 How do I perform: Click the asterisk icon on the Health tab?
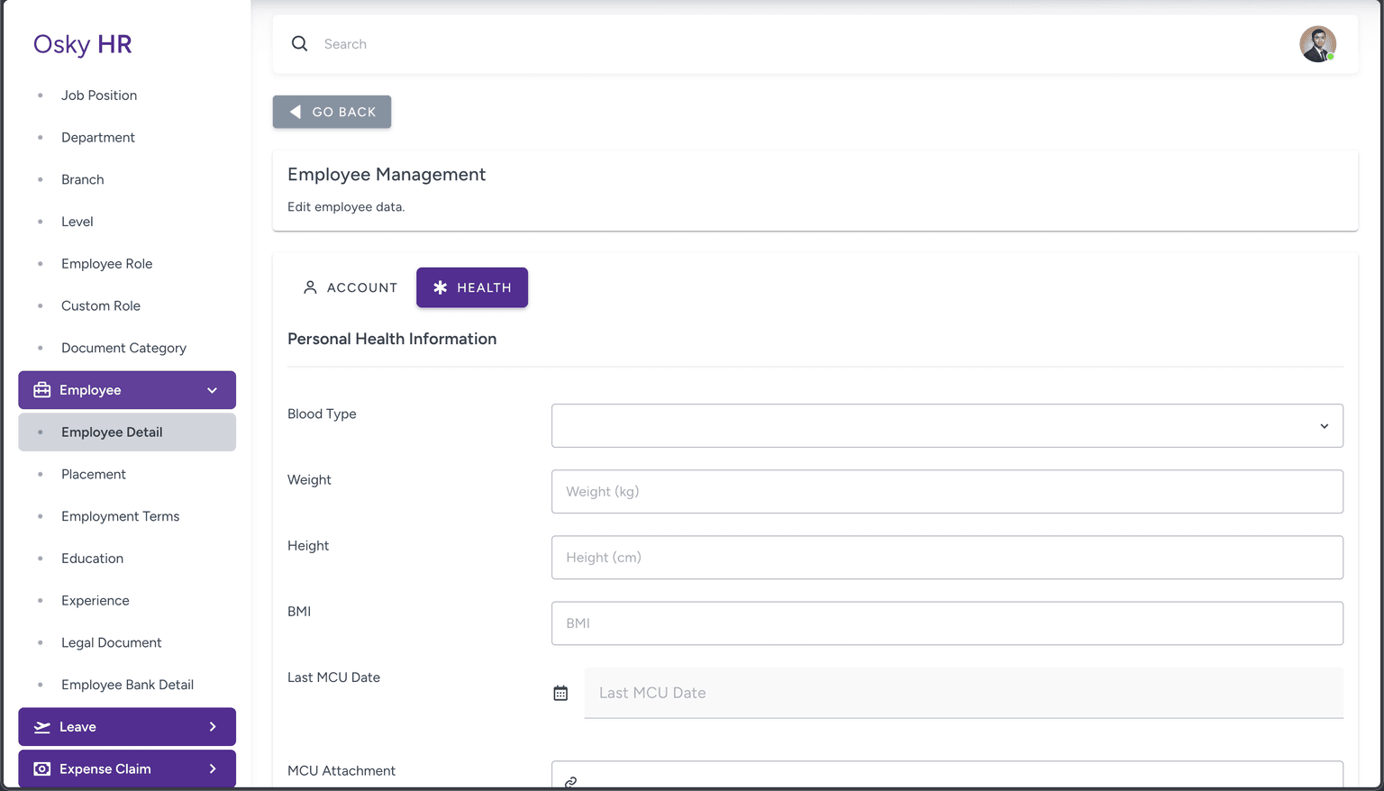tap(440, 287)
